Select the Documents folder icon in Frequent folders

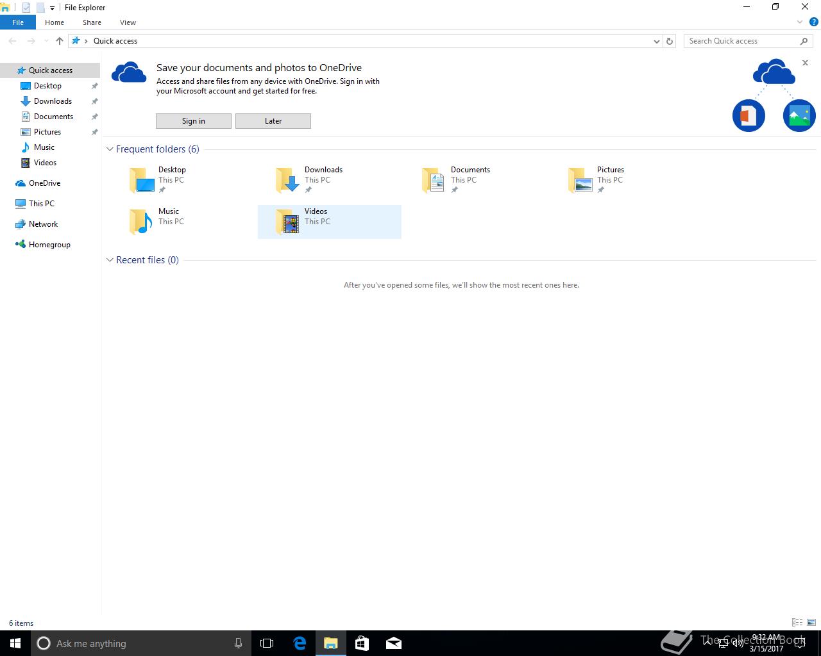tap(434, 180)
